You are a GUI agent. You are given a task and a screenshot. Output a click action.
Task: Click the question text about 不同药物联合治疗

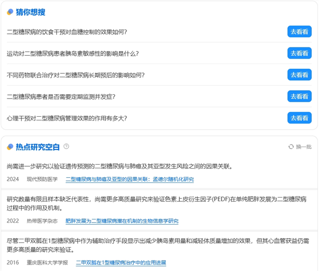point(76,75)
